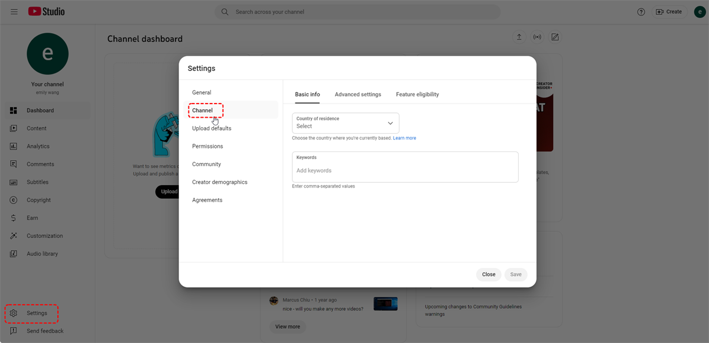Follow the Learn more link
The image size is (709, 343).
[404, 138]
